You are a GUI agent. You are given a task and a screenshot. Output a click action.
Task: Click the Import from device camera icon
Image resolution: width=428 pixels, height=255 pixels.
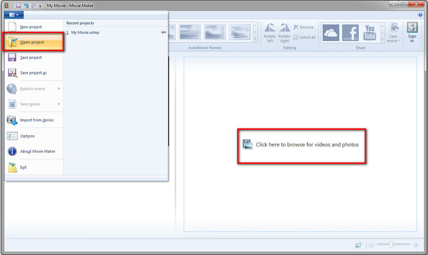click(12, 120)
